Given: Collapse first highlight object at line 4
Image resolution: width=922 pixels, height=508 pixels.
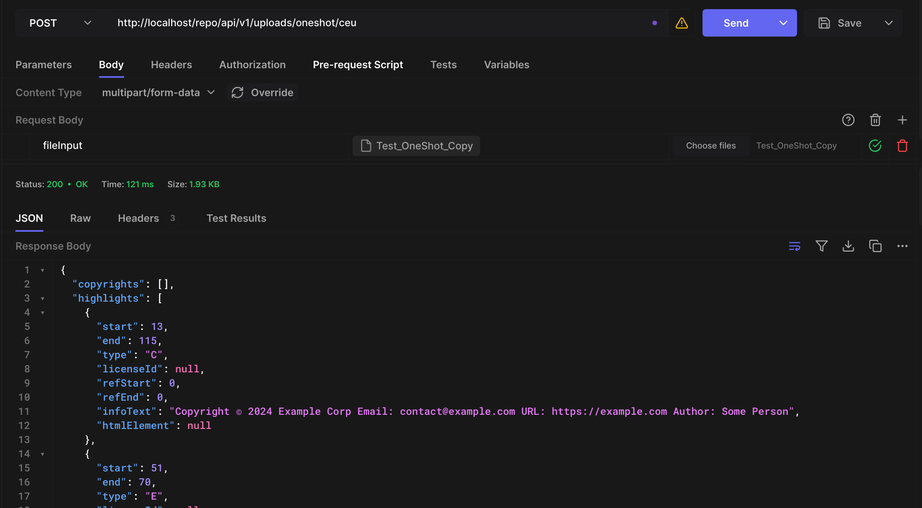Looking at the screenshot, I should point(42,312).
